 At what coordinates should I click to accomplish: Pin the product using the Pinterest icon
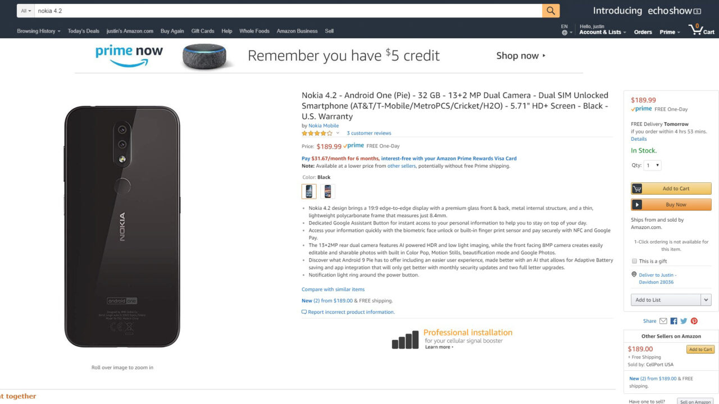(x=694, y=320)
